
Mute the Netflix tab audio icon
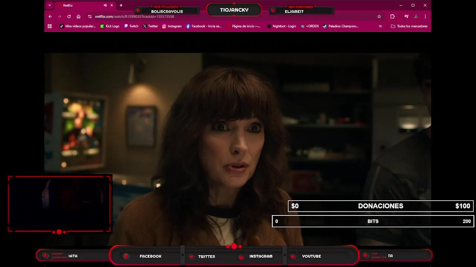(x=105, y=5)
